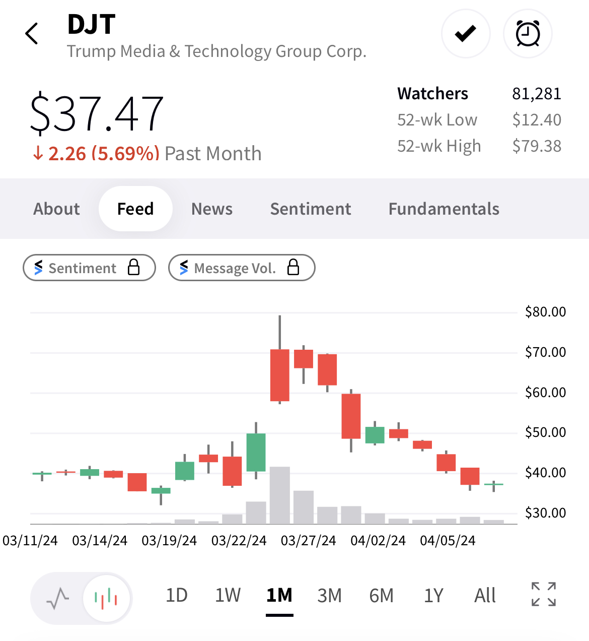Tap the back arrow icon
The image size is (589, 641).
tap(32, 34)
